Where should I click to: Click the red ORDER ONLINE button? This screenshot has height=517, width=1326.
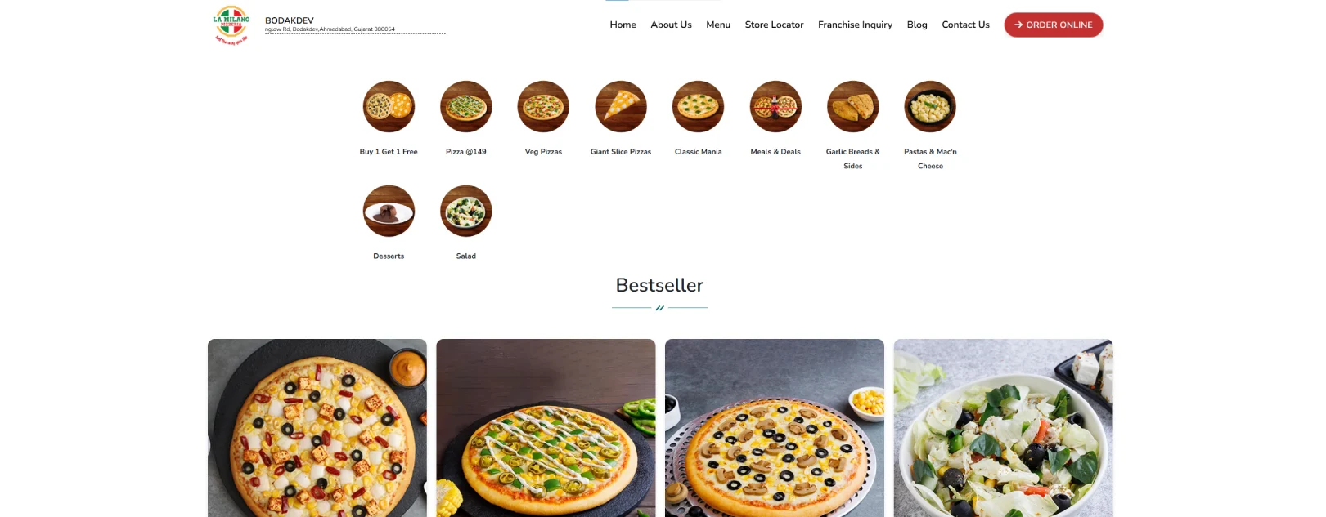pyautogui.click(x=1054, y=25)
